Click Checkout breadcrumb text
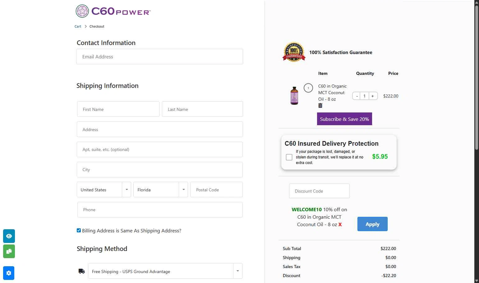The image size is (479, 283). [x=97, y=26]
